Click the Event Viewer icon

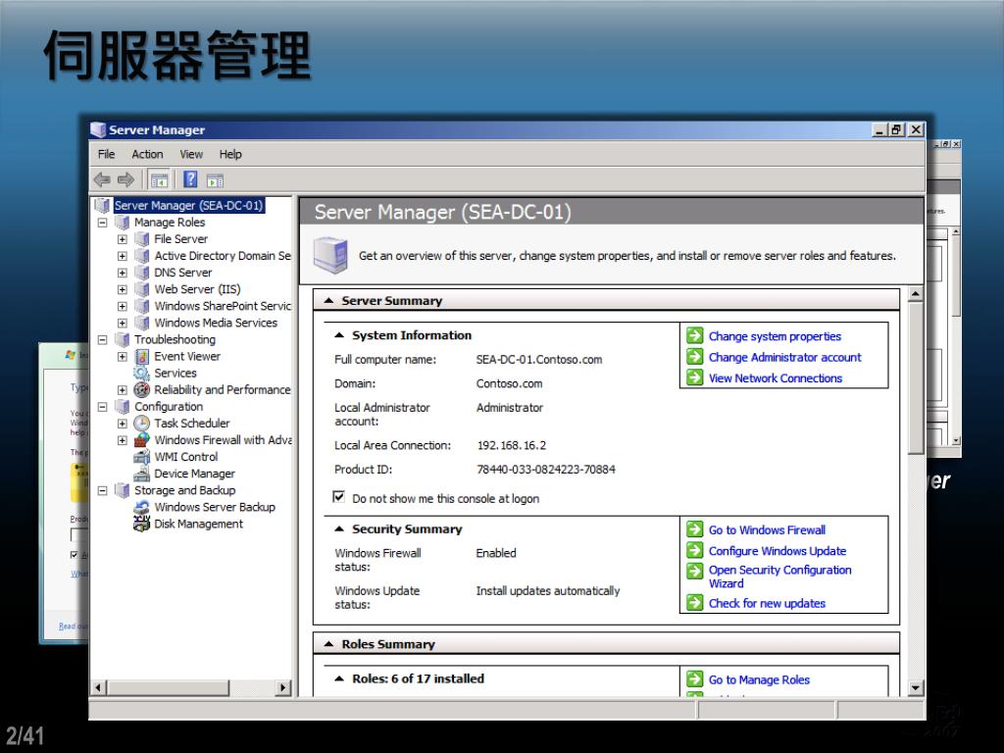[x=142, y=357]
